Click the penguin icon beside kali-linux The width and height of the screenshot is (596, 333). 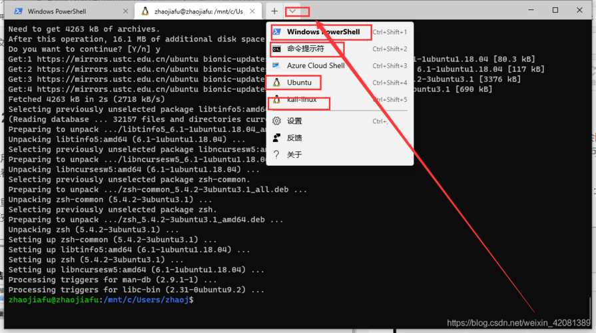click(x=277, y=100)
